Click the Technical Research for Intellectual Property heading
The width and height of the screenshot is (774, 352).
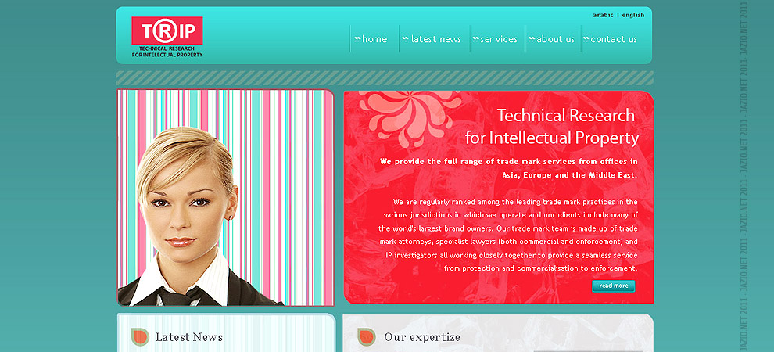552,127
